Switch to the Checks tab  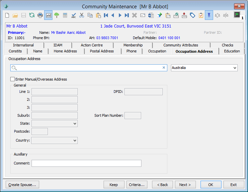click(x=227, y=45)
